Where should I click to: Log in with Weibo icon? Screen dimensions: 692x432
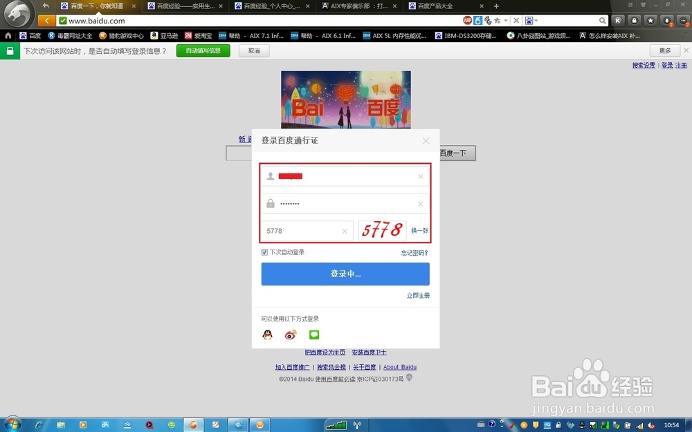pos(291,335)
